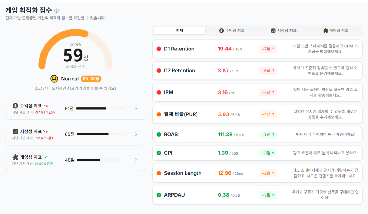Click the green check icon next to ROAS
368x214 pixels.
(159, 135)
